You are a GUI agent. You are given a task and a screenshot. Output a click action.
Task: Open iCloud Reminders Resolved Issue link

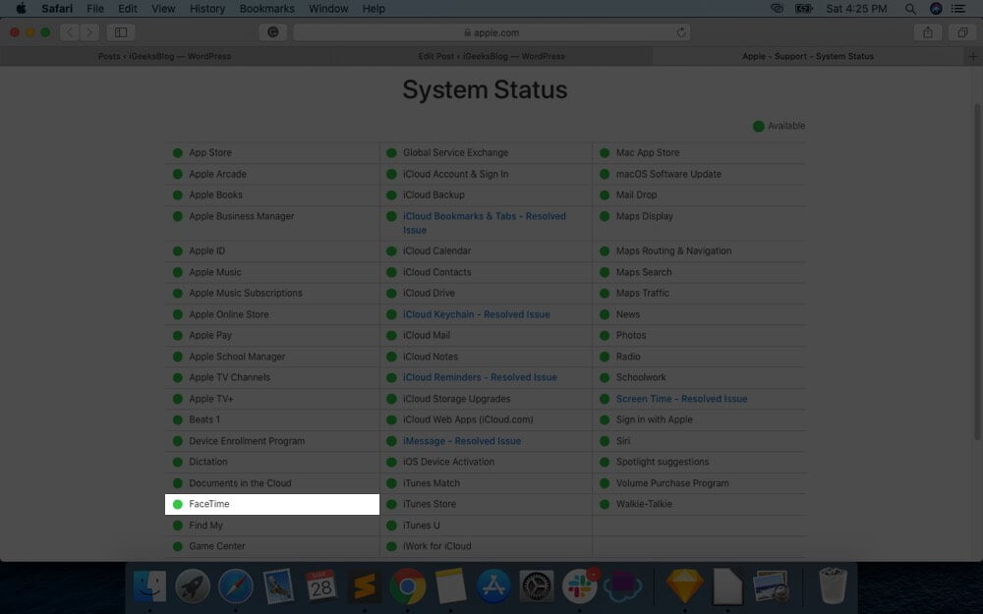pyautogui.click(x=480, y=377)
